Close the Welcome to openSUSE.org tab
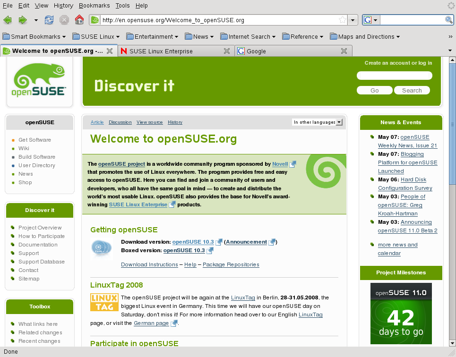This screenshot has height=357, width=456. click(110, 51)
